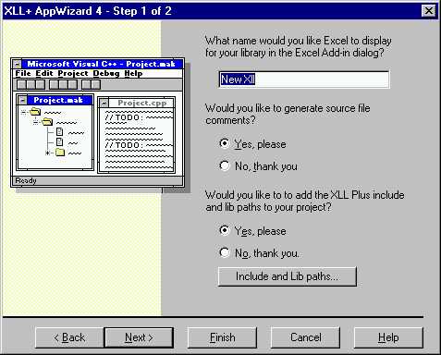
Task: Click the first document icon in preview tree
Action: (x=59, y=132)
